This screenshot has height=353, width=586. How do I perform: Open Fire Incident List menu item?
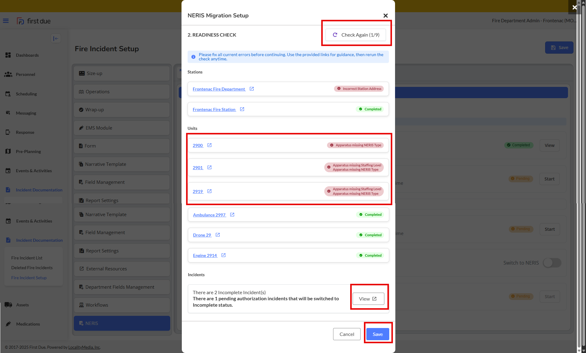point(27,258)
